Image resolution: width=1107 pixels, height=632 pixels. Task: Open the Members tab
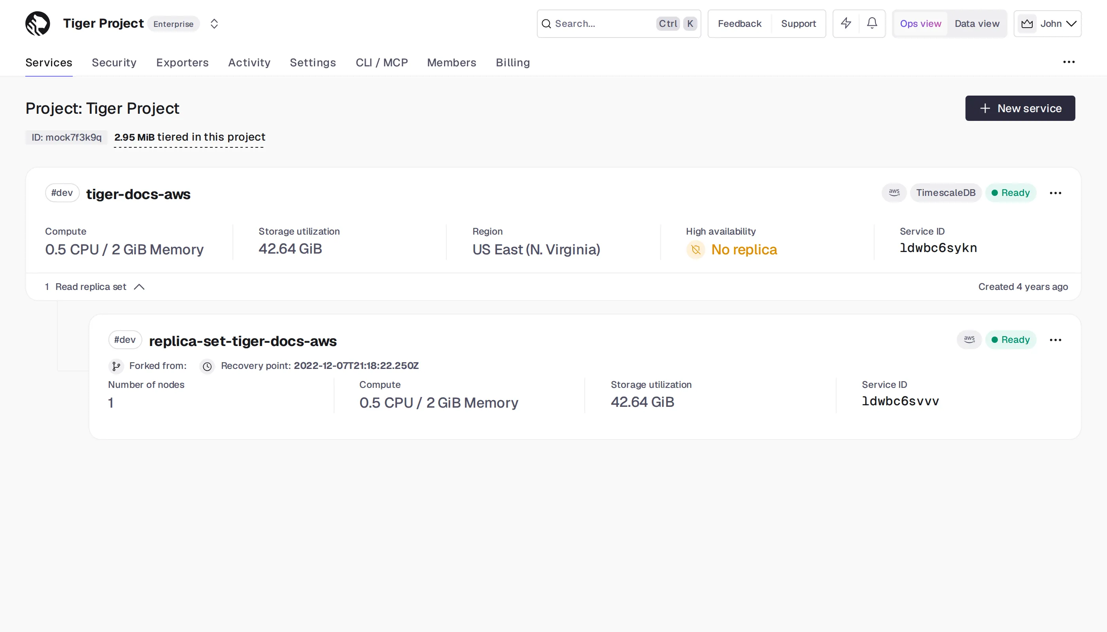451,62
